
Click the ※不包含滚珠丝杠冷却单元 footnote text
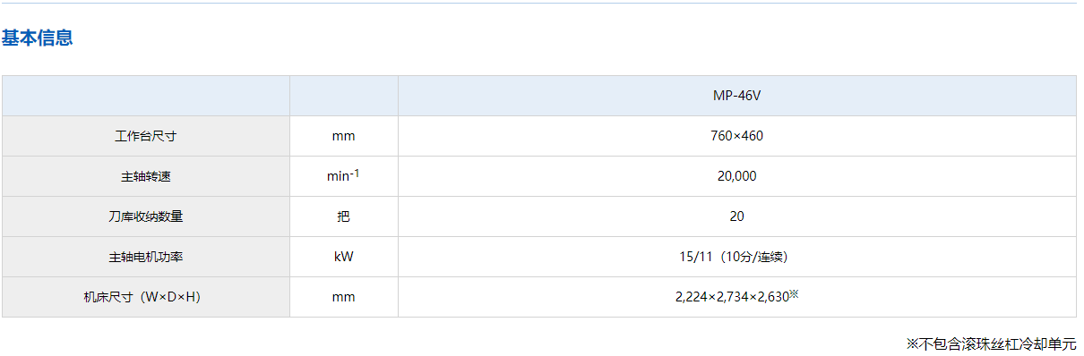(991, 343)
